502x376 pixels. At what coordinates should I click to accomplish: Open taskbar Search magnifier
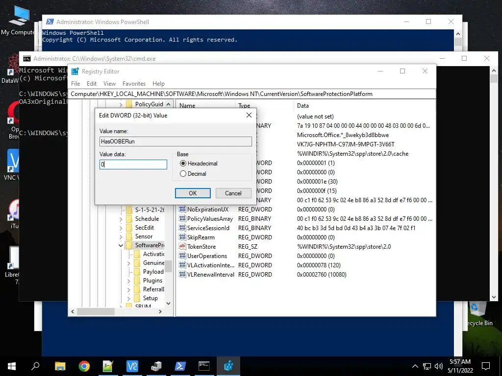[35, 366]
